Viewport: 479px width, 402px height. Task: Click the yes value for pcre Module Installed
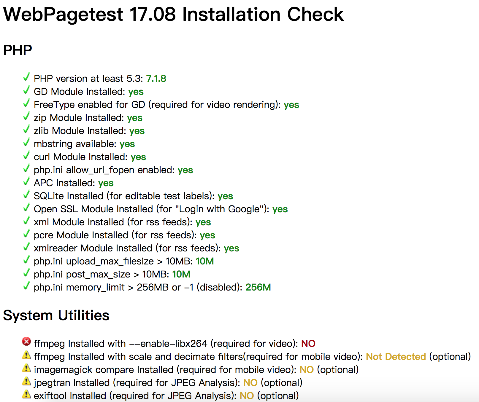point(207,235)
